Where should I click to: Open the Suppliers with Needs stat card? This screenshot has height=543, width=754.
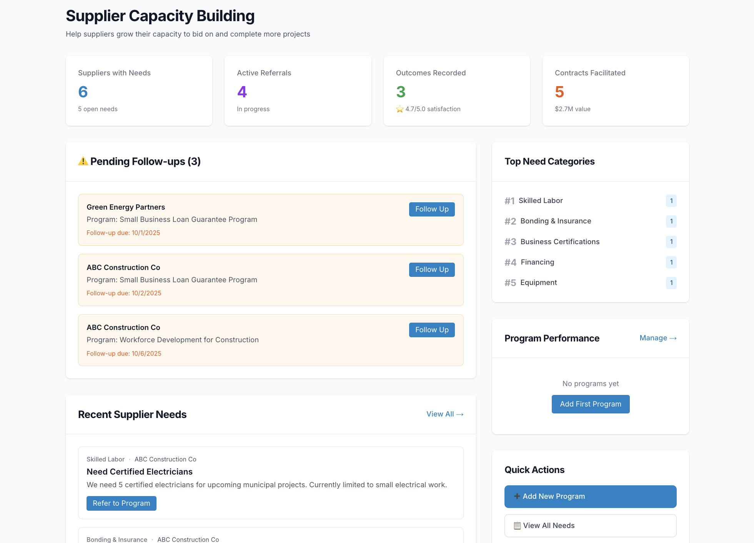(x=139, y=91)
